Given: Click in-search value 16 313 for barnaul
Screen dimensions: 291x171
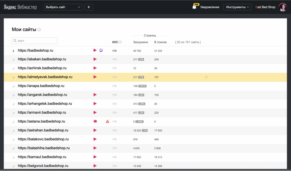Looking at the screenshot, I should pos(158,157).
